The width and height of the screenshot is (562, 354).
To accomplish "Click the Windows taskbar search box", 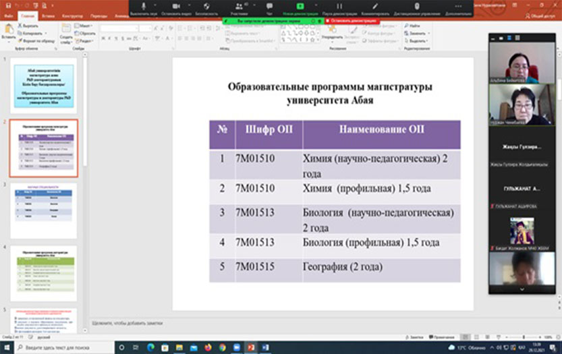I will coord(67,347).
